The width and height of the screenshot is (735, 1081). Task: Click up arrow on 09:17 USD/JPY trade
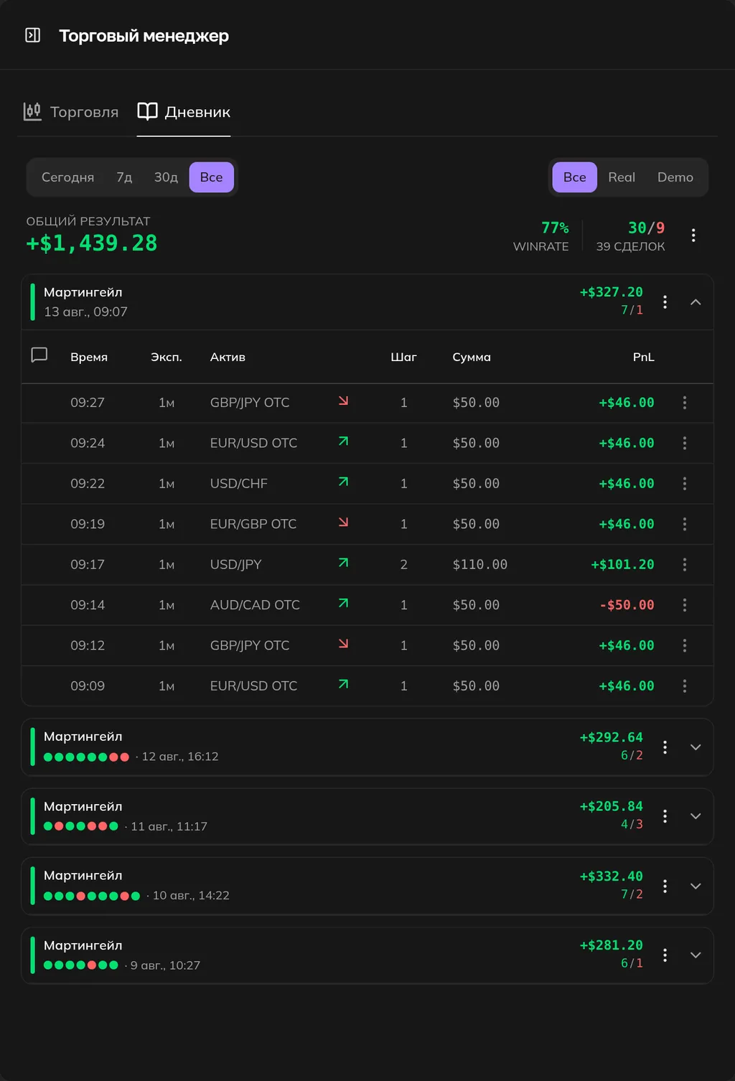point(344,563)
